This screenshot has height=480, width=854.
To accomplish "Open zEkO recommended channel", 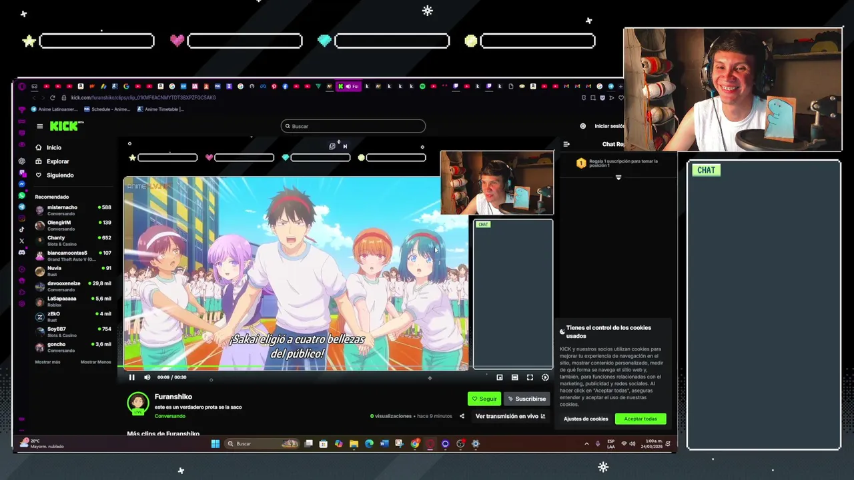I will coord(73,317).
